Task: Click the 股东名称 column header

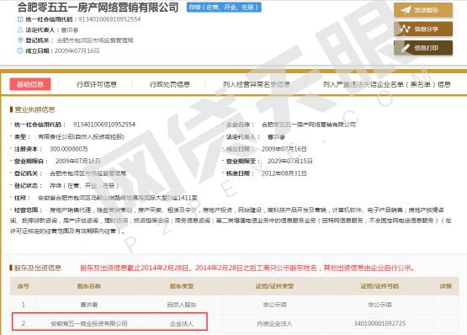Action: click(89, 286)
